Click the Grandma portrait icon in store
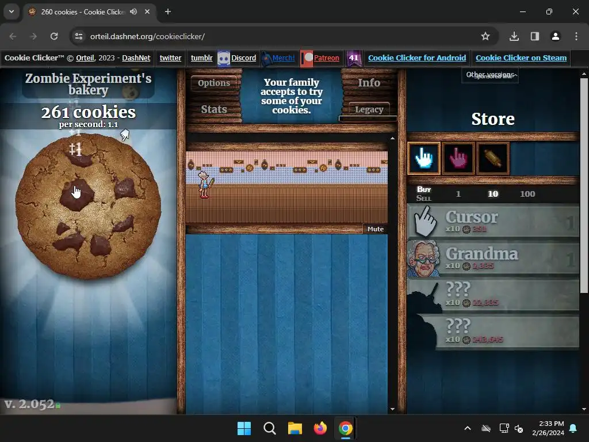 point(424,259)
